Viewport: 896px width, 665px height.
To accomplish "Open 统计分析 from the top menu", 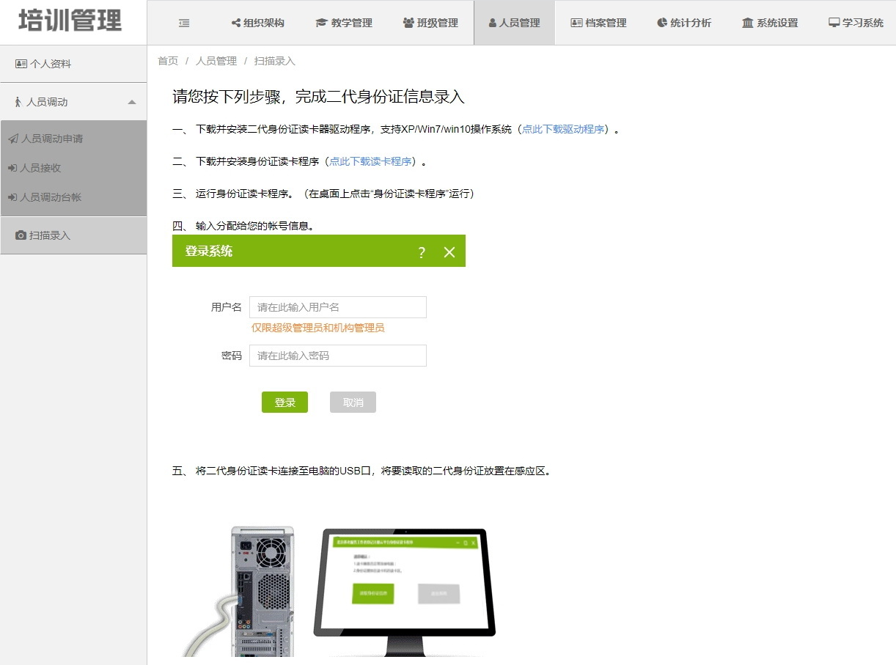I will coord(684,23).
